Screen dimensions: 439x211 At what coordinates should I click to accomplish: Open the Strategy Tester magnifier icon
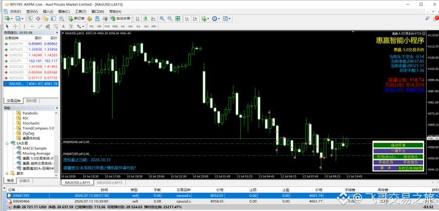pos(61,19)
